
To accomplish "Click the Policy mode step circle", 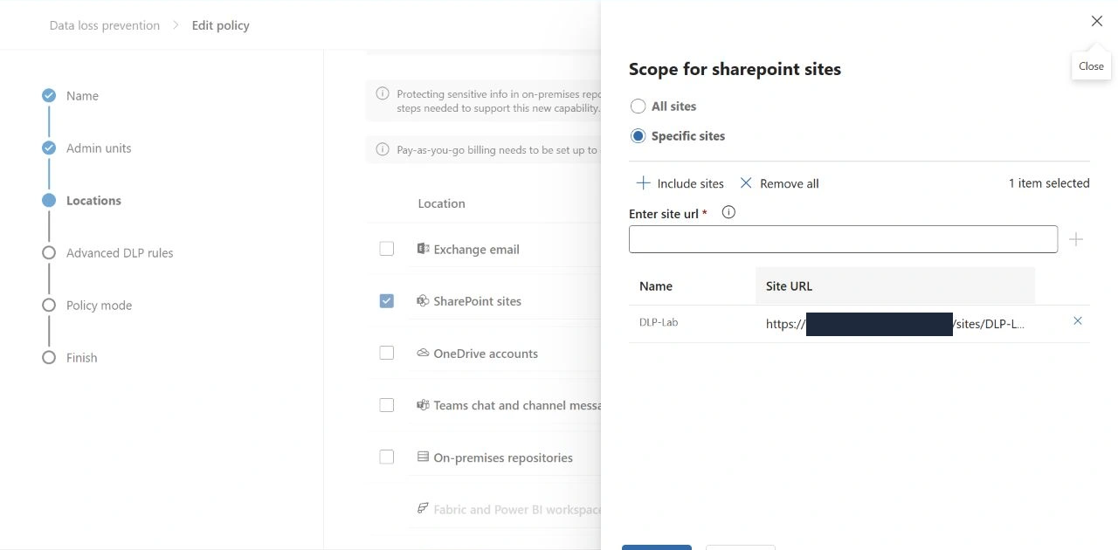I will click(49, 306).
